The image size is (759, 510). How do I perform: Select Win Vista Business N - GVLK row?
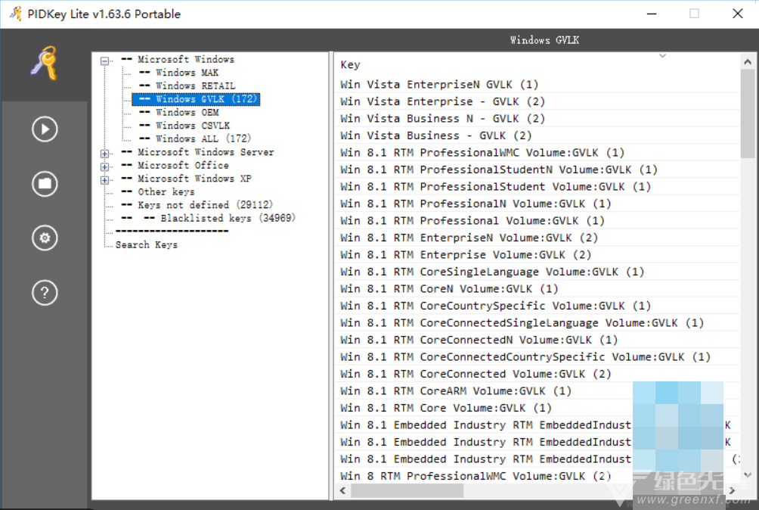(537, 118)
